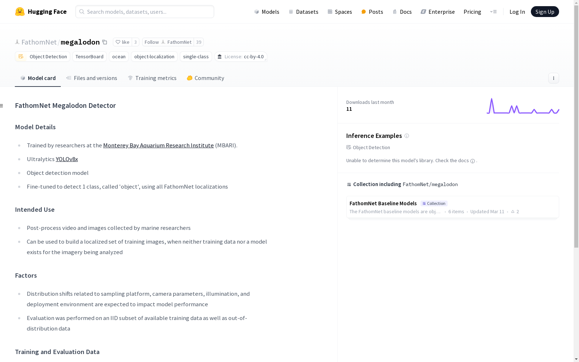Click the Log In link

pos(517,12)
